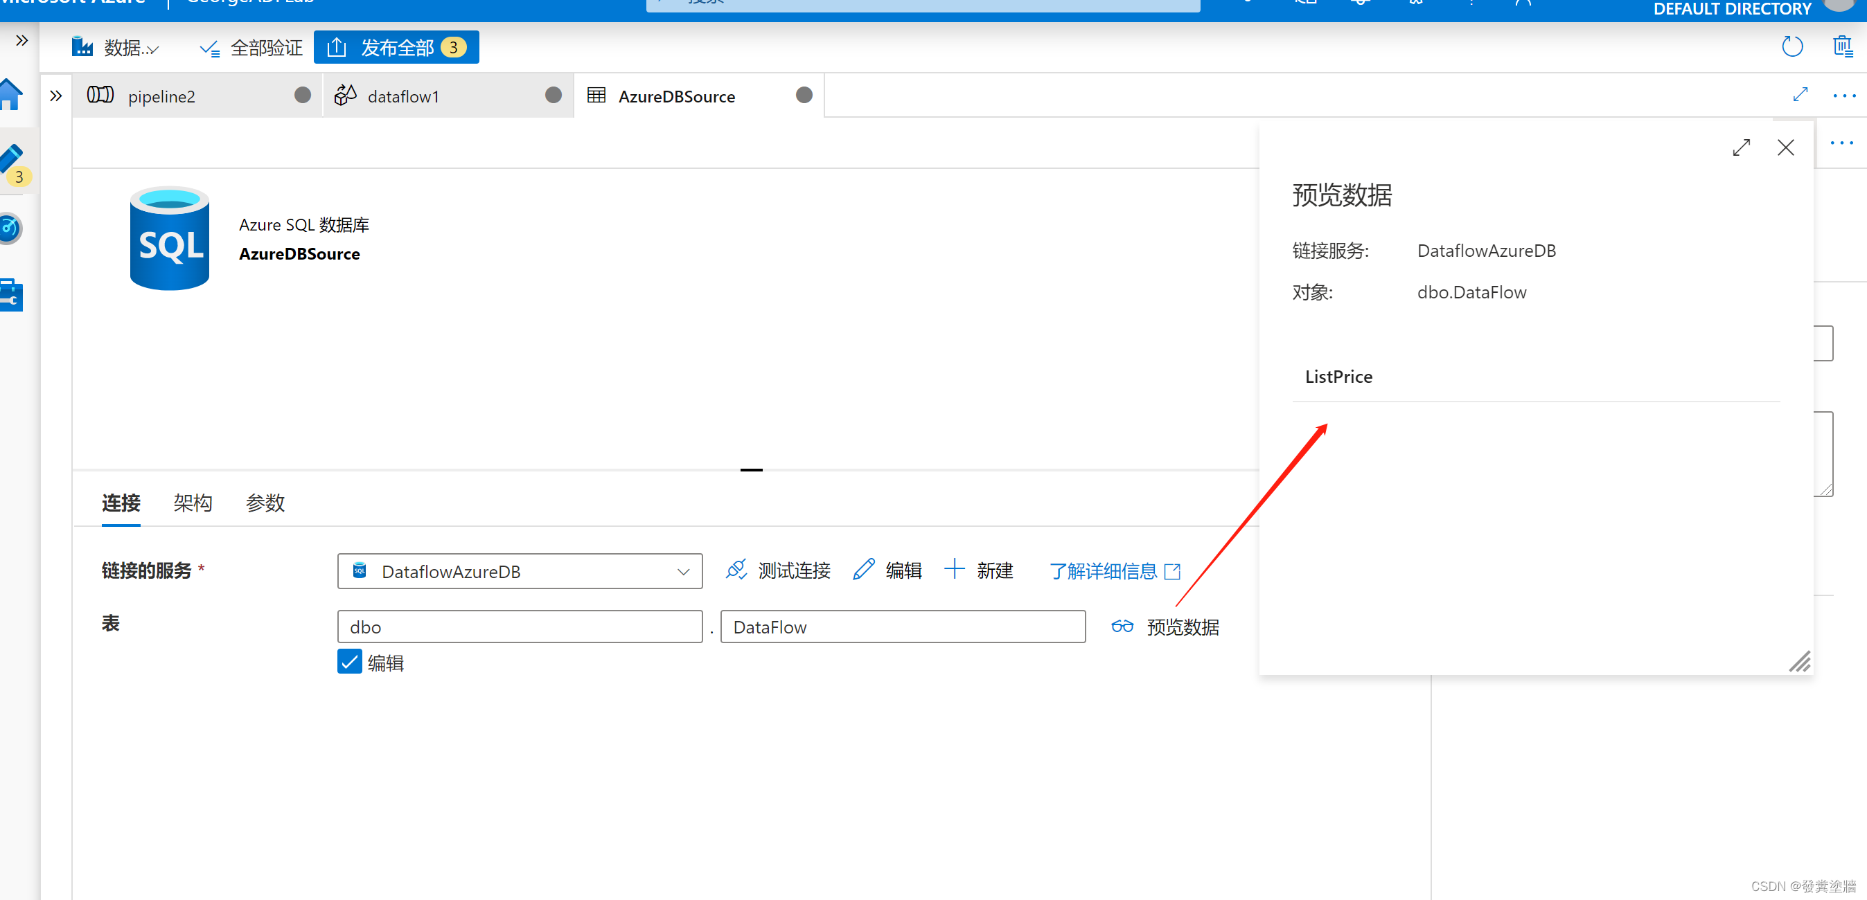Preview data using the glasses icon
This screenshot has height=900, width=1867.
tap(1122, 627)
